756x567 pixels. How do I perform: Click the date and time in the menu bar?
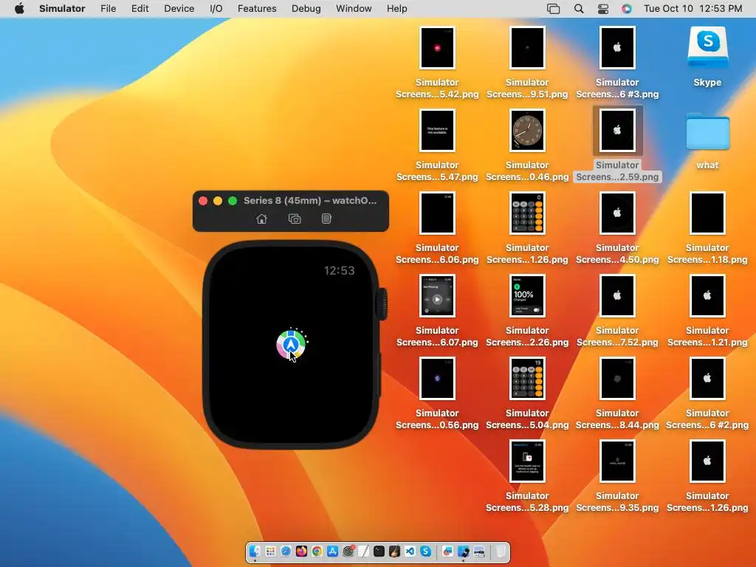[x=693, y=9]
